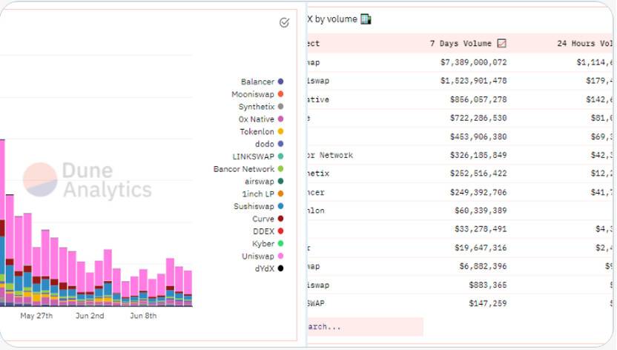Screen dimensions: 617x350
Task: Click the verified checkmark icon above the chart
Action: 284,23
